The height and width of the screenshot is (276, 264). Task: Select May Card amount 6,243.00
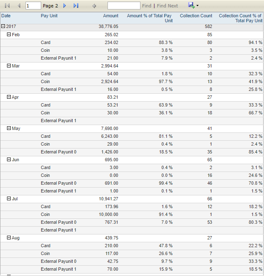click(110, 136)
